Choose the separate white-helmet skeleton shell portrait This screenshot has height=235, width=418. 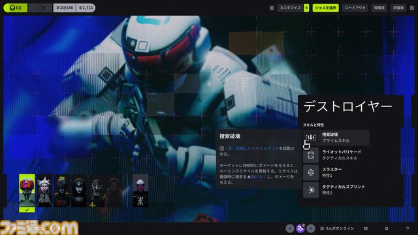tap(140, 191)
